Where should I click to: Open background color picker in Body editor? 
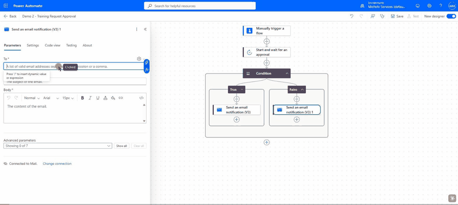click(113, 98)
